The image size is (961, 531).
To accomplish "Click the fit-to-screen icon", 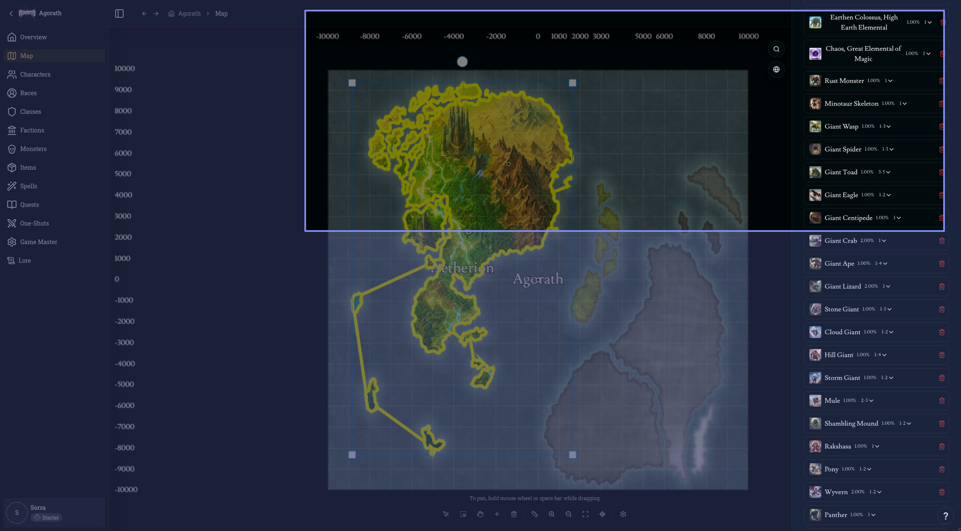I will (585, 514).
